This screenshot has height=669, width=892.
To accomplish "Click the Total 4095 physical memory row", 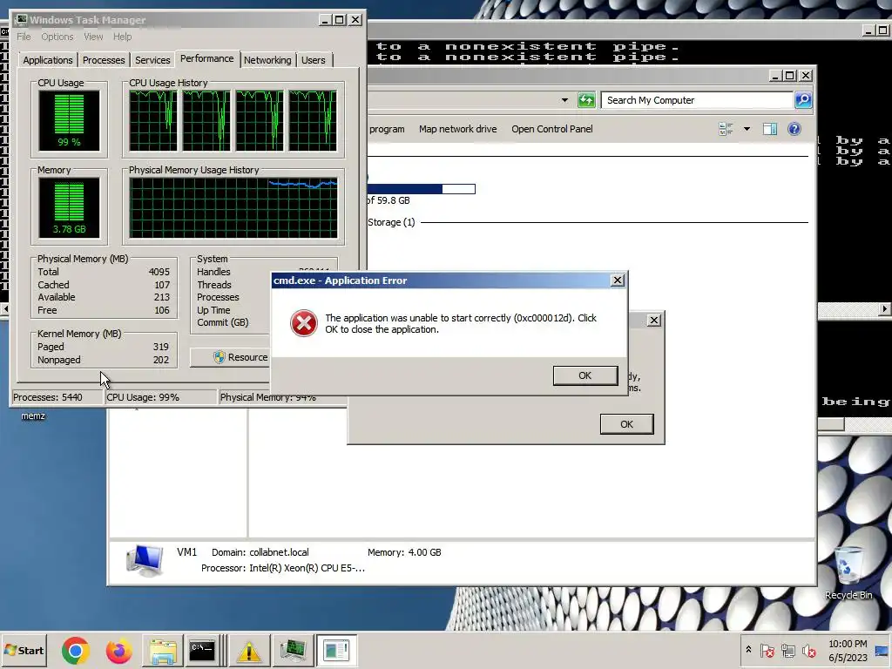I will tap(104, 272).
